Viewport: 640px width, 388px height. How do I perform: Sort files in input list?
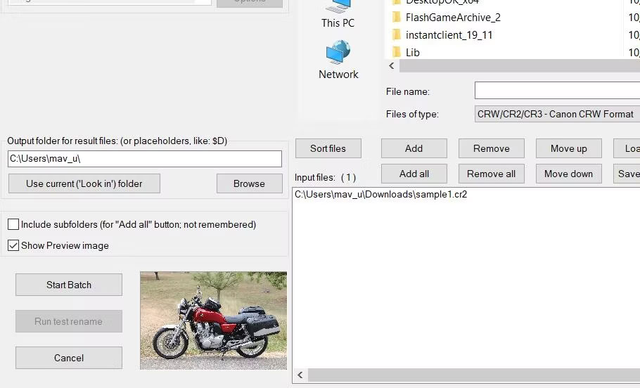(328, 148)
